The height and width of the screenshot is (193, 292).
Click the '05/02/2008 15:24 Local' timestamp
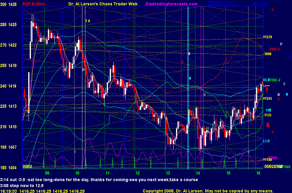point(222,5)
